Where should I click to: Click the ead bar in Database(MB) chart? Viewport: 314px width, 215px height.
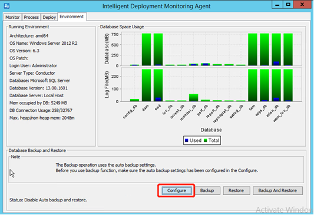(x=158, y=49)
